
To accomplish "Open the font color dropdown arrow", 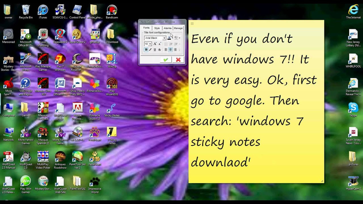I will pyautogui.click(x=172, y=38).
